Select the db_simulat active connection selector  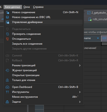(98, 19)
